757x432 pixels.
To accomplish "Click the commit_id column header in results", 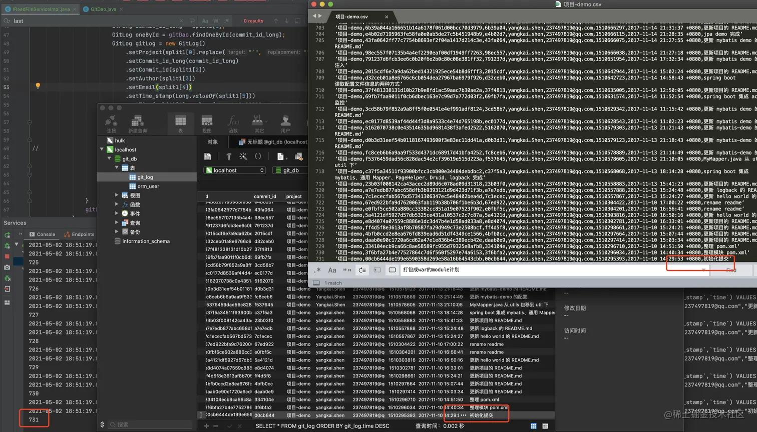I will (x=265, y=196).
